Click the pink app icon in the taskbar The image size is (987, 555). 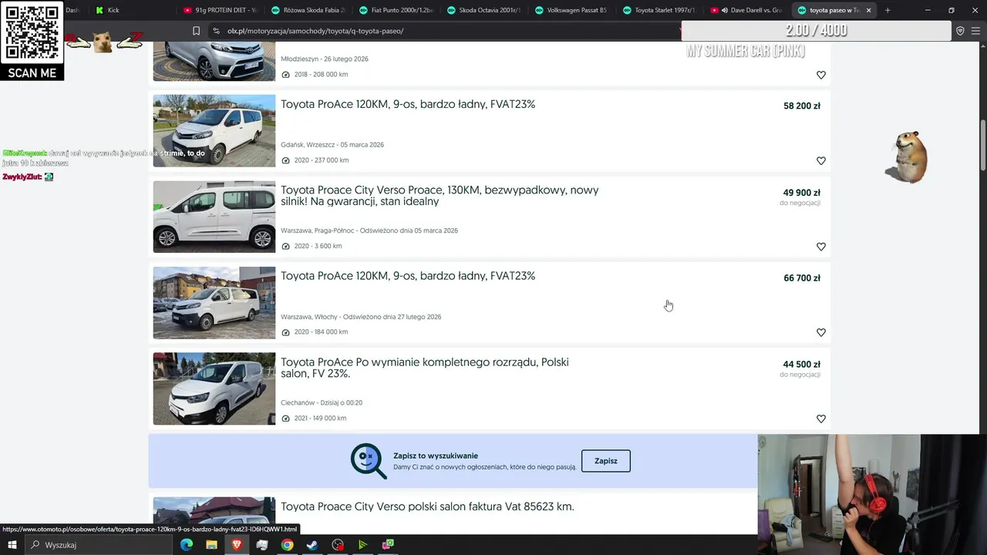[388, 545]
